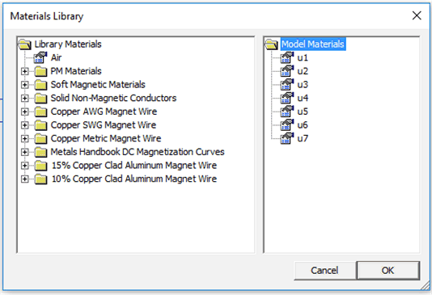Expand 15% Copper Clad Aluminum Magnet Wire
Screen dimensions: 432x295
coord(25,166)
